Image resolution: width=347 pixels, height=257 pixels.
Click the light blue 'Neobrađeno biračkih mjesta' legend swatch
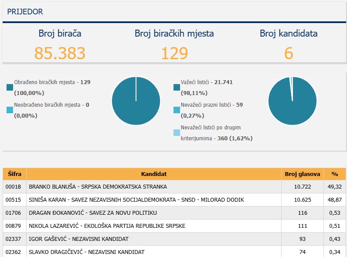[10, 110]
